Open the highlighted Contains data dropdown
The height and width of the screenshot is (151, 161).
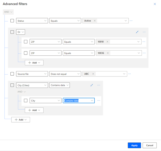[79, 100]
